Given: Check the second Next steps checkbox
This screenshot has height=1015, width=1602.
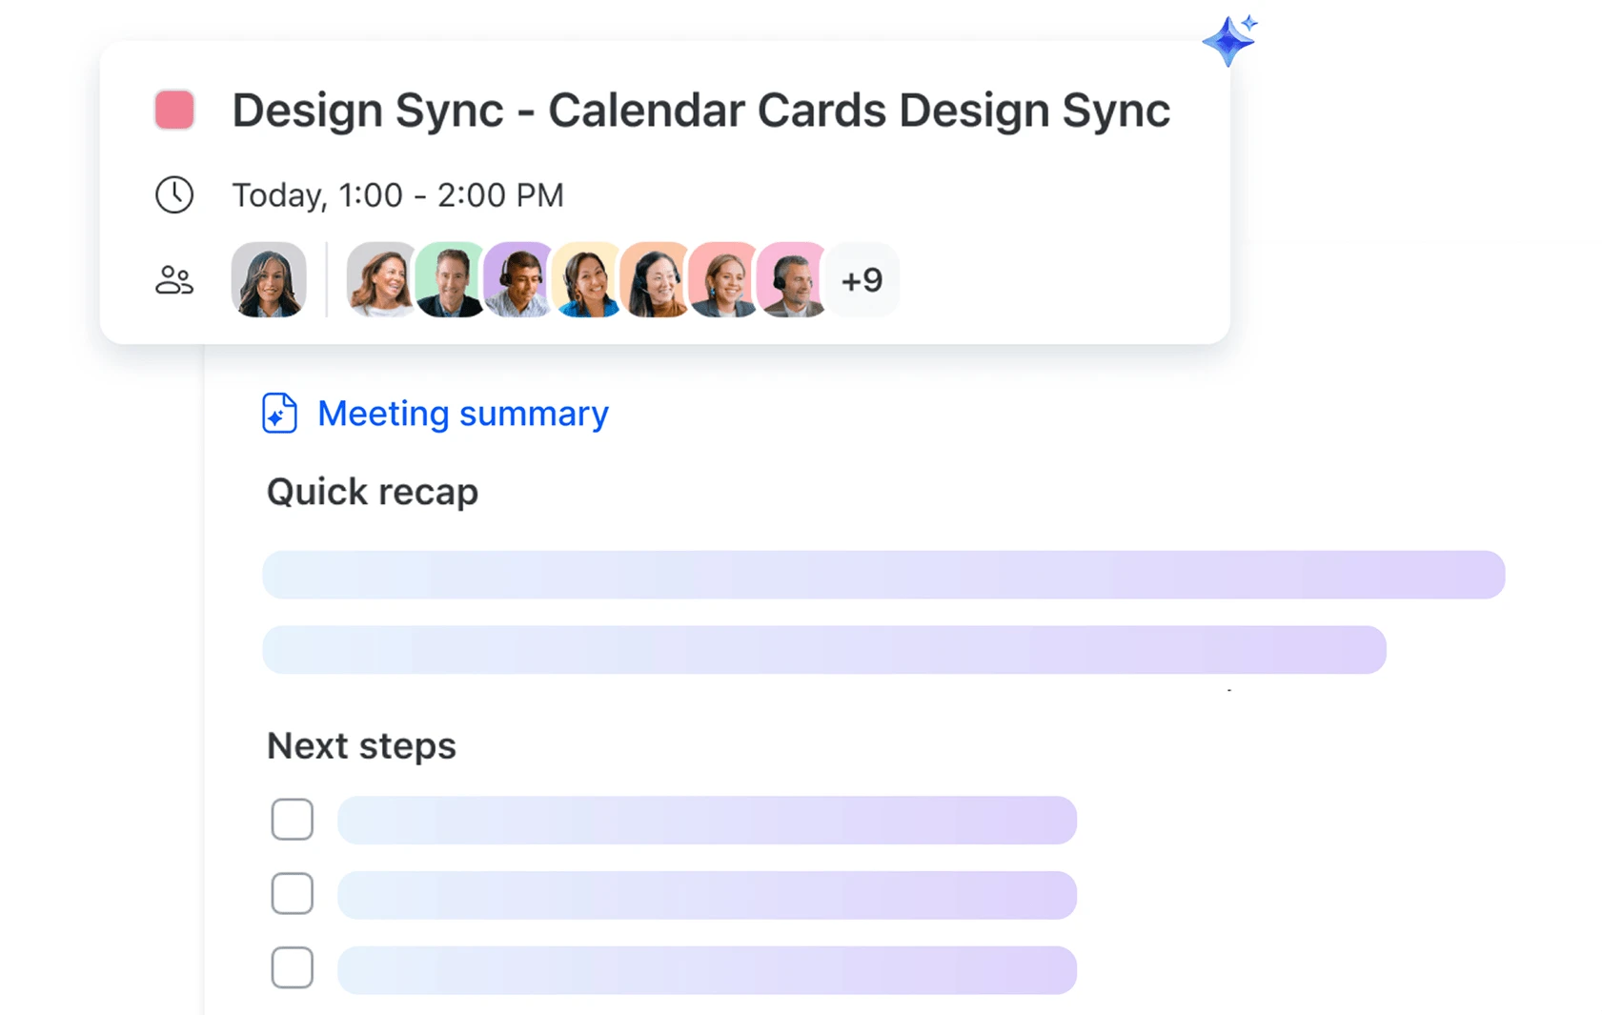Looking at the screenshot, I should 292,894.
